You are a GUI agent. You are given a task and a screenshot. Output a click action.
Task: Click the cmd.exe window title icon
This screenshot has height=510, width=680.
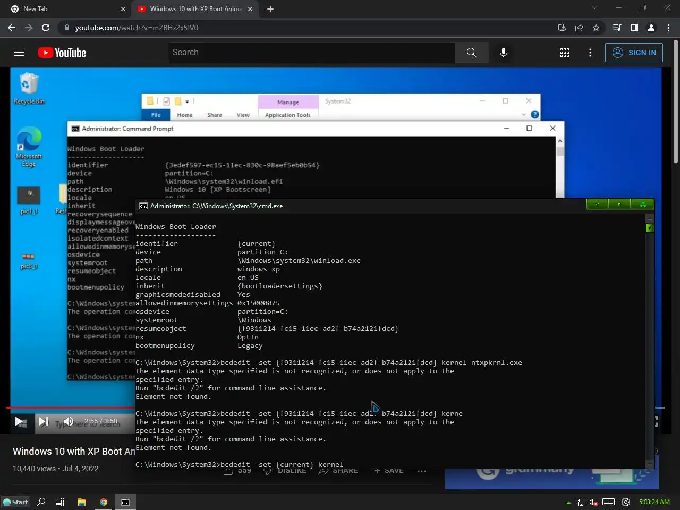coord(143,206)
